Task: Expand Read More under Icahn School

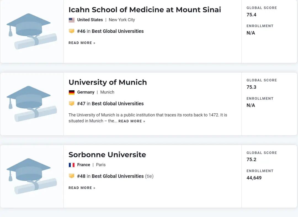Action: pyautogui.click(x=82, y=43)
